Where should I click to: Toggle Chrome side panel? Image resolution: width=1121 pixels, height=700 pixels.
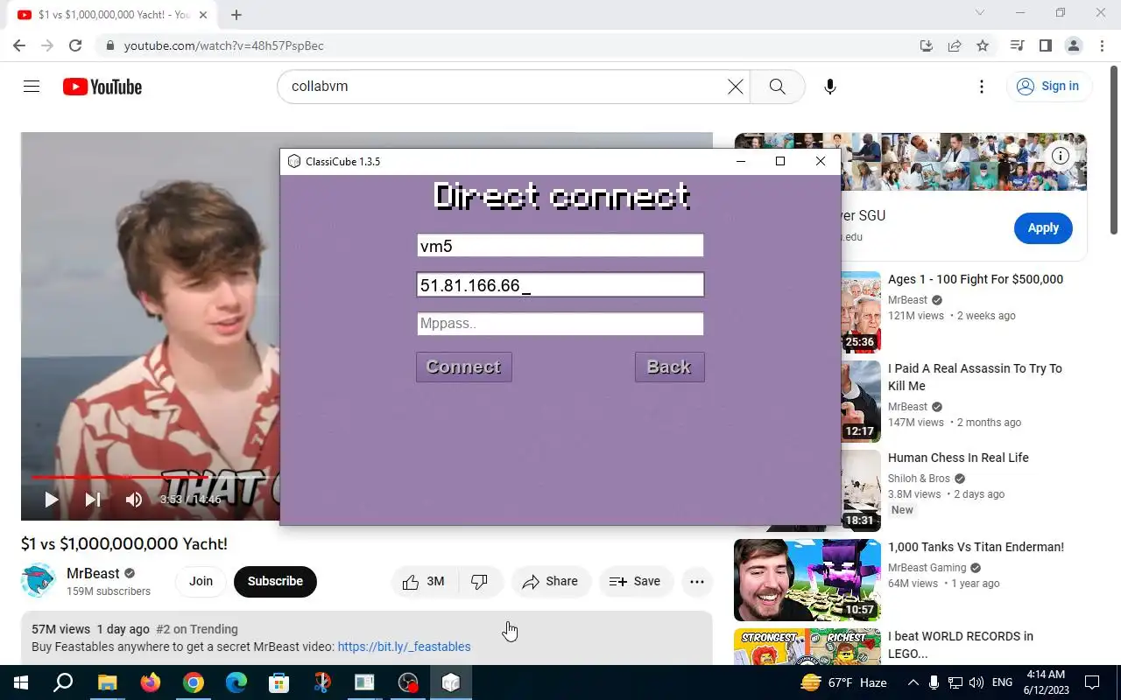1045,45
